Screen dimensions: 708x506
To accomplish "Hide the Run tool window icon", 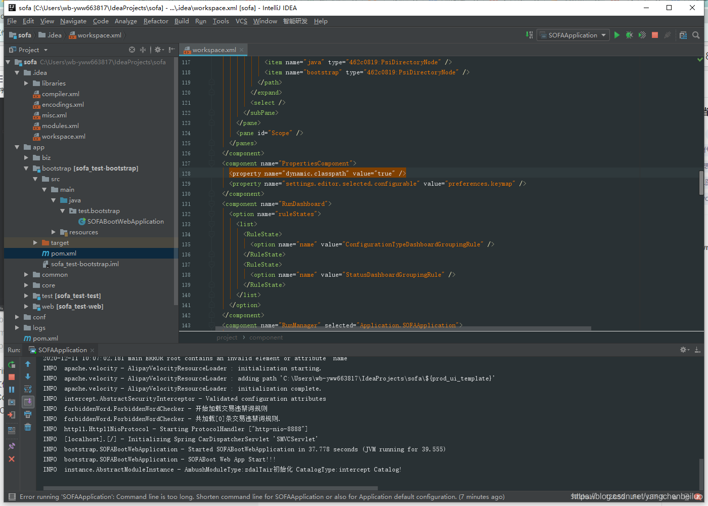I will (697, 350).
